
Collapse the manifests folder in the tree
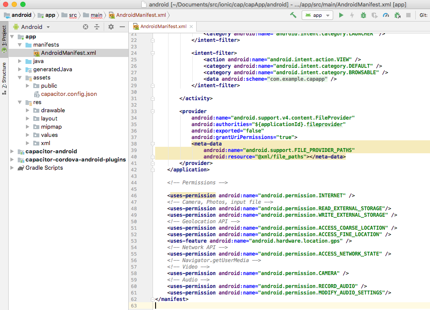coord(19,44)
